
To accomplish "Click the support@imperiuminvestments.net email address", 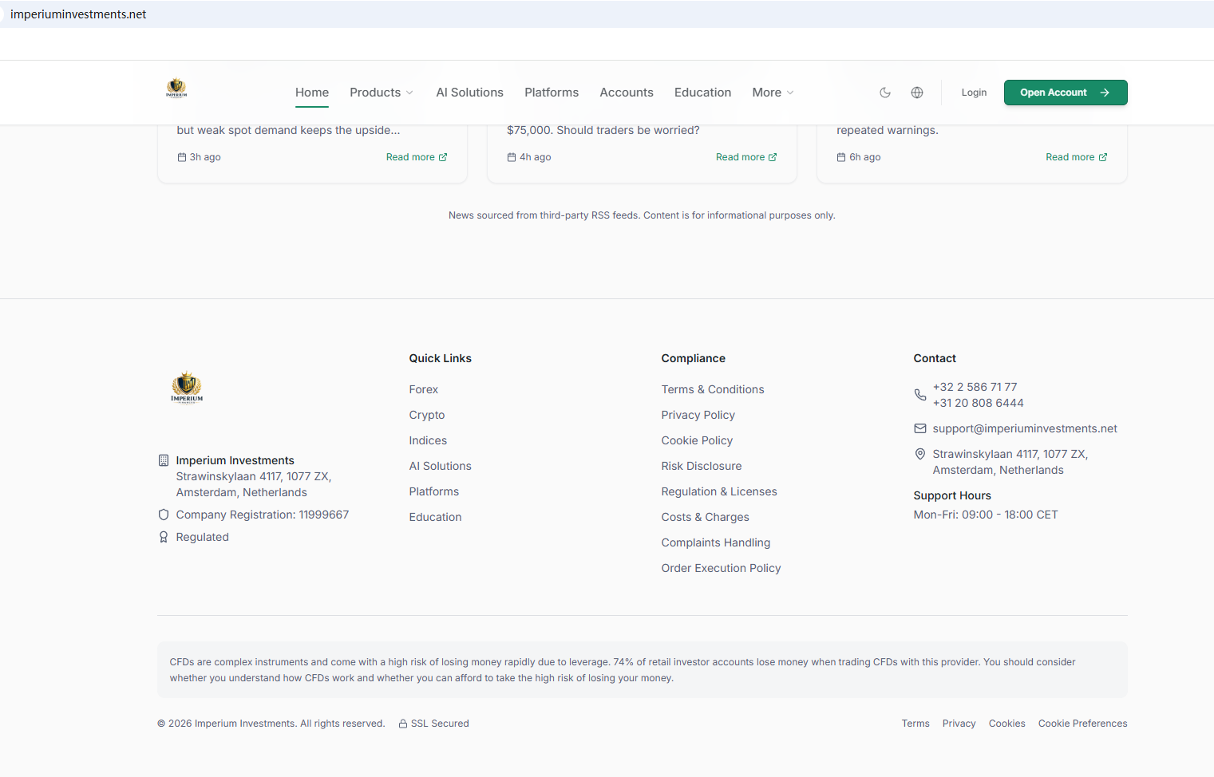I will [x=1025, y=428].
